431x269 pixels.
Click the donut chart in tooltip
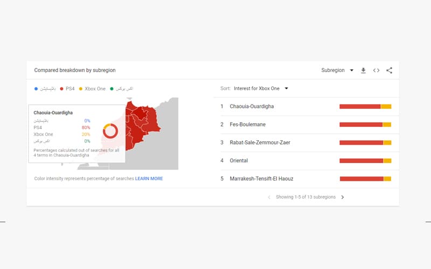pyautogui.click(x=110, y=131)
